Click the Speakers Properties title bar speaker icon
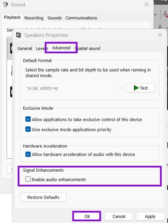Image resolution: width=168 pixels, height=223 pixels. [18, 35]
